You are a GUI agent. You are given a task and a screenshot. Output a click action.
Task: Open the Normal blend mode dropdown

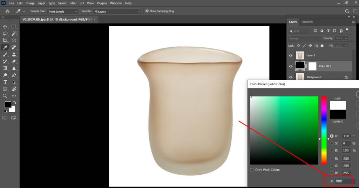click(x=305, y=39)
